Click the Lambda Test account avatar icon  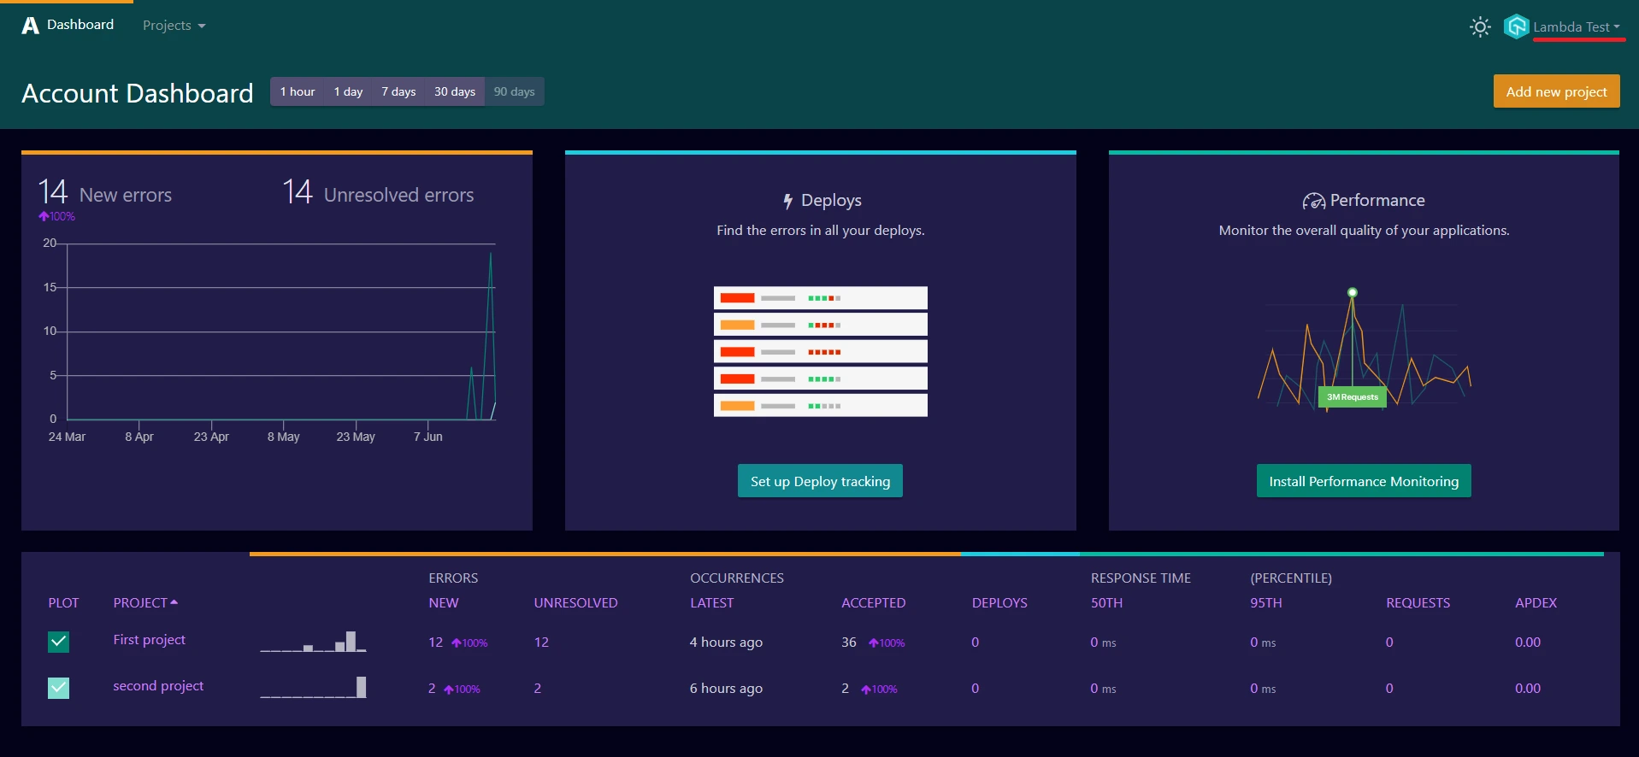pyautogui.click(x=1516, y=26)
